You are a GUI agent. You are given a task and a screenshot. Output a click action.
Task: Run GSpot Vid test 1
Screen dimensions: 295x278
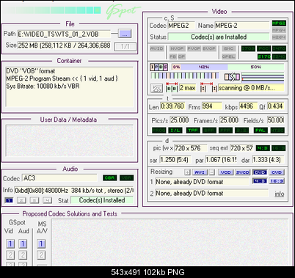(x=10, y=244)
